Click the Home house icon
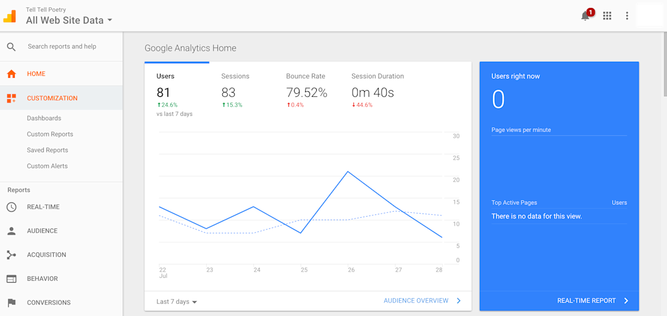 click(x=12, y=74)
